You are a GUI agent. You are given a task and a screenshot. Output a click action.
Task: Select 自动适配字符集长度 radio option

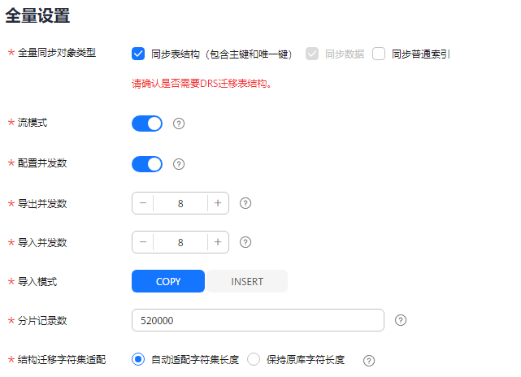click(138, 359)
